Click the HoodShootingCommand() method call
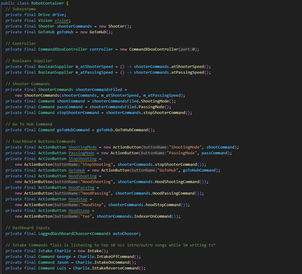The image size is (302, 274). tap(179, 182)
